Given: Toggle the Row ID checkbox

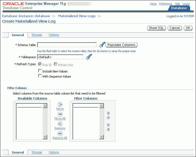Looking at the screenshot, I should [x=40, y=64].
